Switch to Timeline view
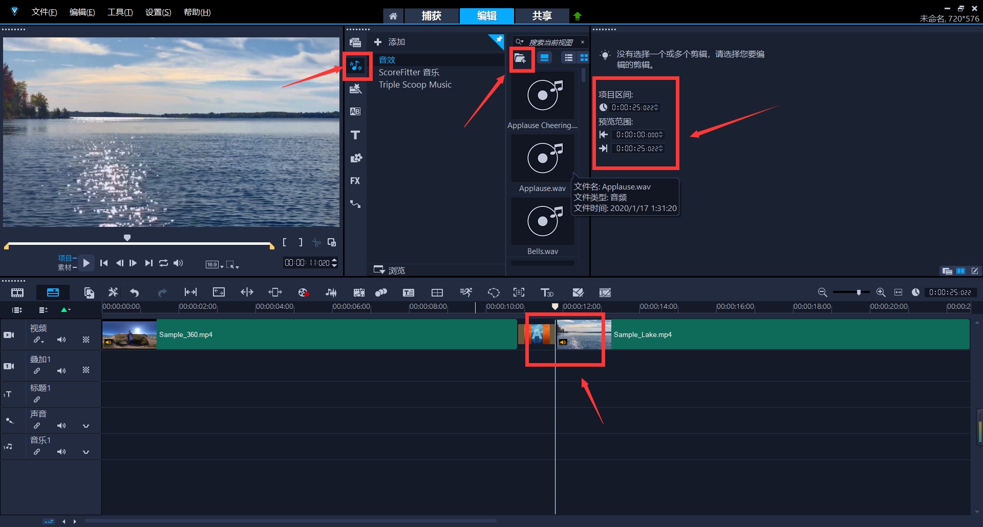This screenshot has width=983, height=527. (x=53, y=292)
